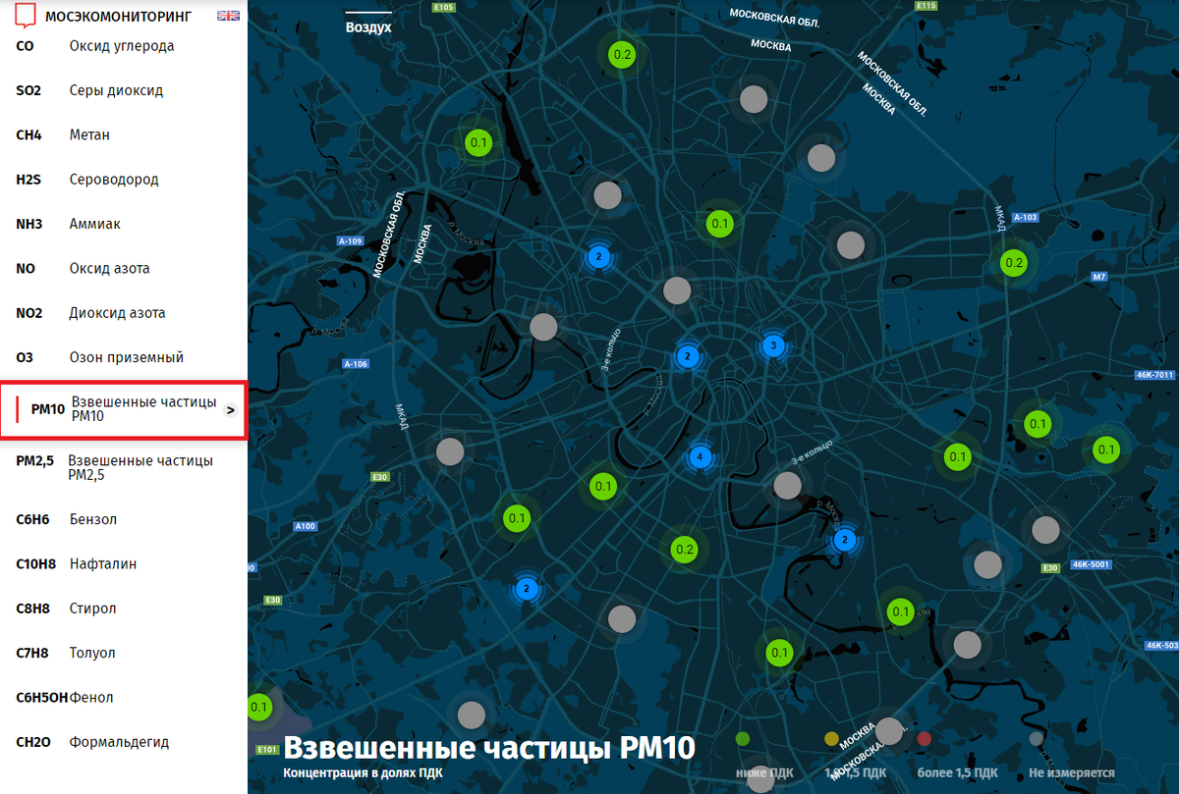Click the blue marker with value 2 in southwest

(x=528, y=589)
